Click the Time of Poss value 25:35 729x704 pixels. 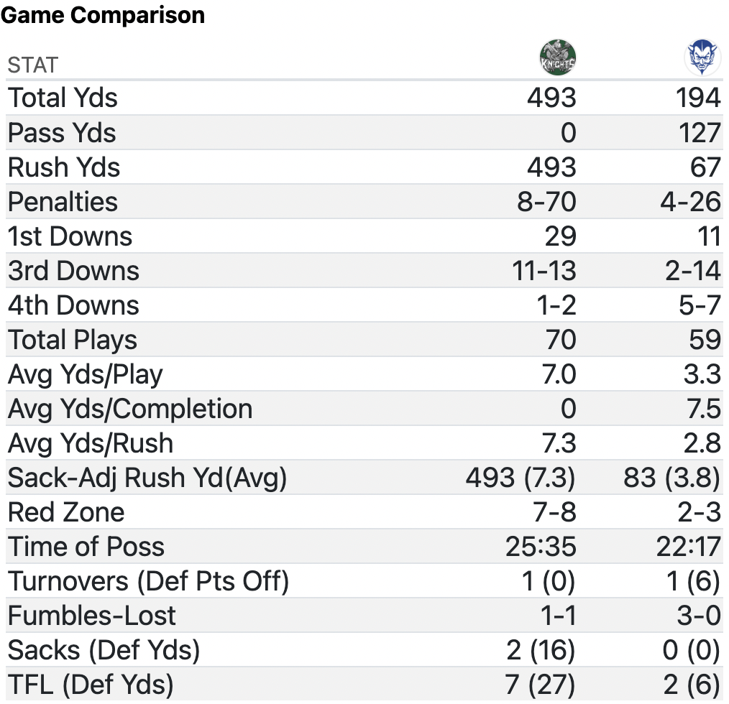[x=540, y=547]
